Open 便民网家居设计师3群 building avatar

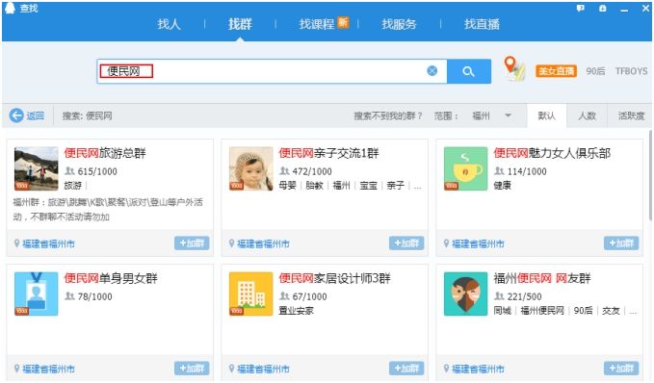[x=251, y=294]
